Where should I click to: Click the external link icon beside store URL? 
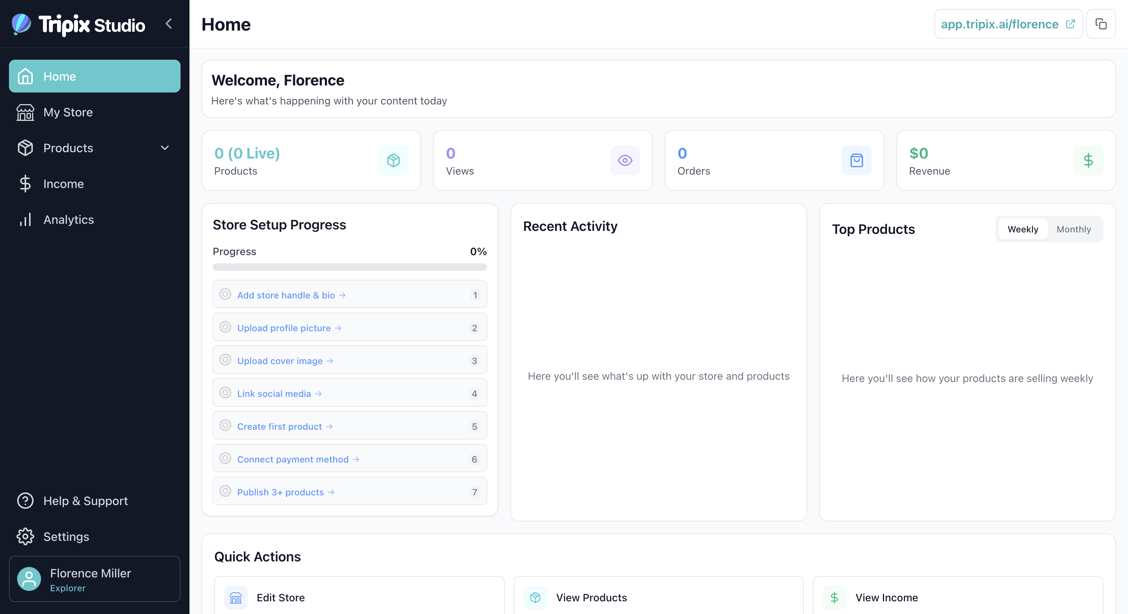click(x=1070, y=24)
